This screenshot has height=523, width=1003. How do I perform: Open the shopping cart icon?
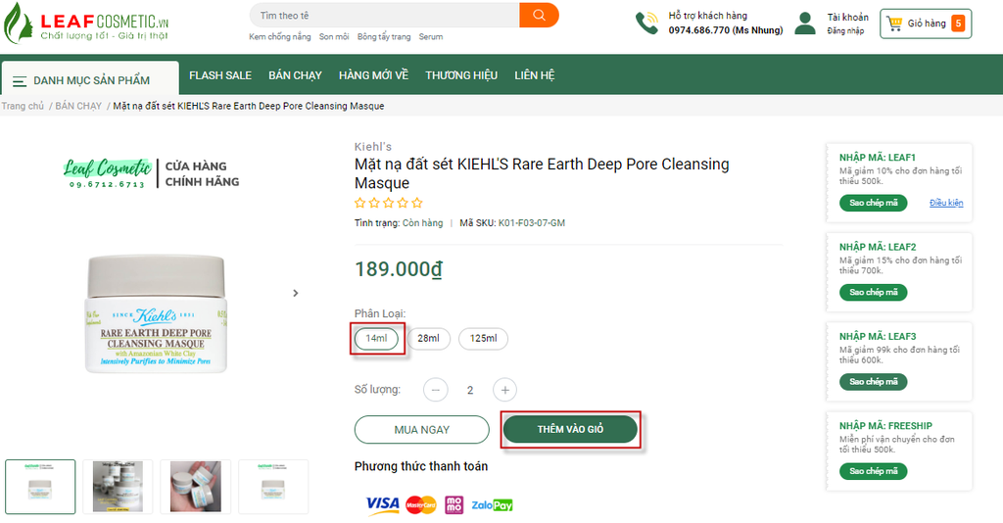click(893, 24)
